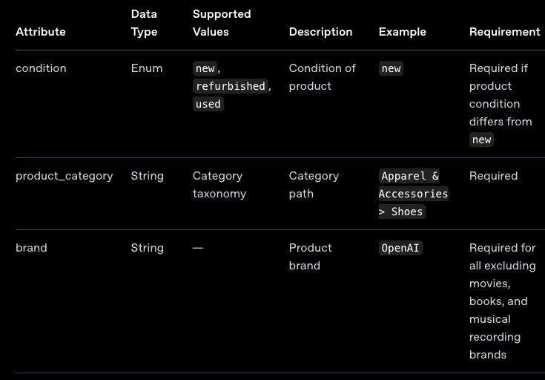The image size is (545, 380).
Task: Click the Example column header
Action: click(x=402, y=32)
